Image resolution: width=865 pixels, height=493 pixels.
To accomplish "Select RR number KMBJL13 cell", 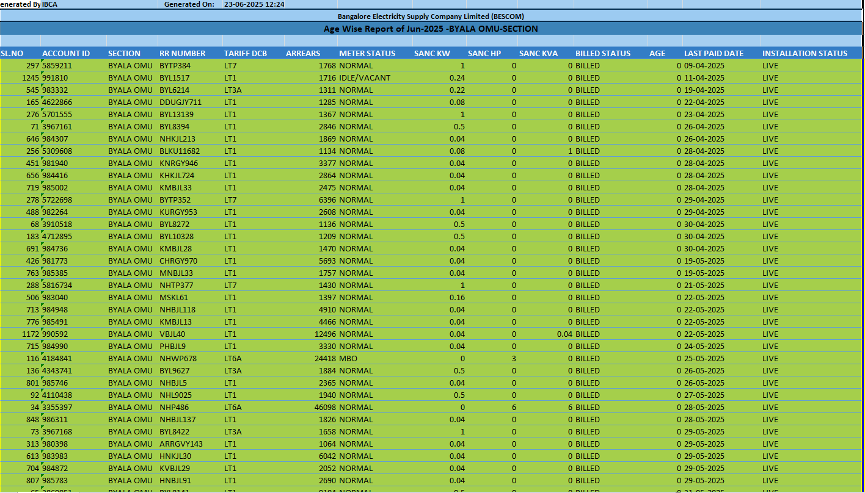I will (x=190, y=322).
